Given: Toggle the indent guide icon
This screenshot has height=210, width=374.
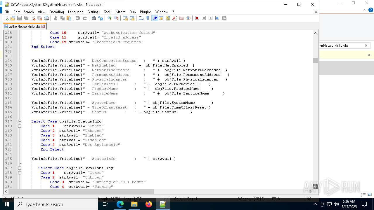Looking at the screenshot, I should [155, 18].
